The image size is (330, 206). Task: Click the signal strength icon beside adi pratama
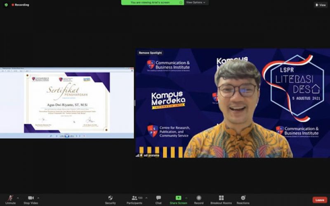138,155
